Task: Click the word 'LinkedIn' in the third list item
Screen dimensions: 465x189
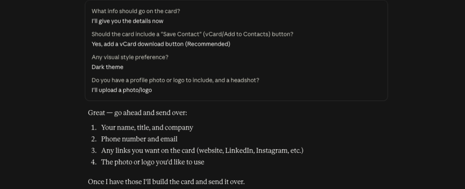Action: (x=239, y=151)
